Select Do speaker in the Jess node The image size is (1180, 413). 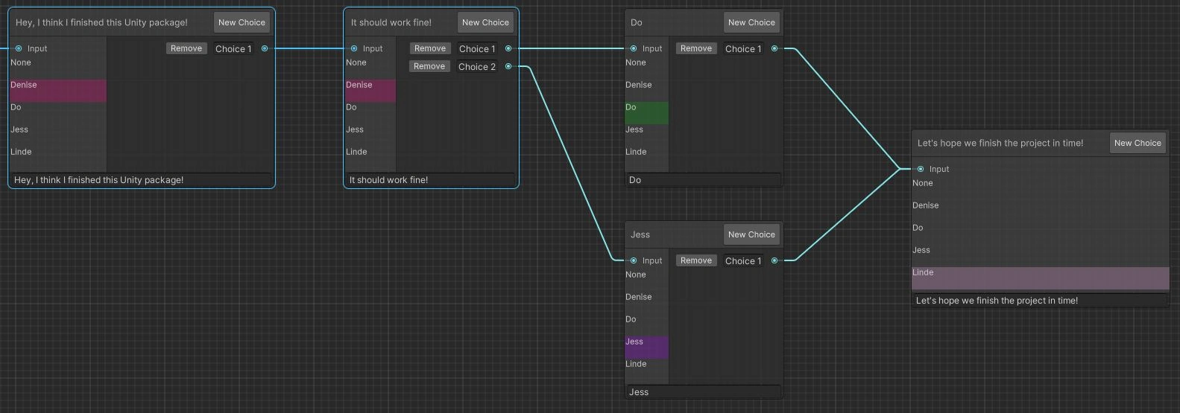pyautogui.click(x=646, y=324)
